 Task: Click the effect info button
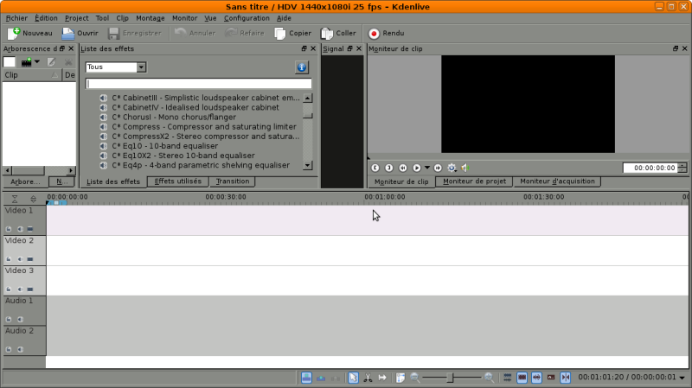click(x=302, y=67)
